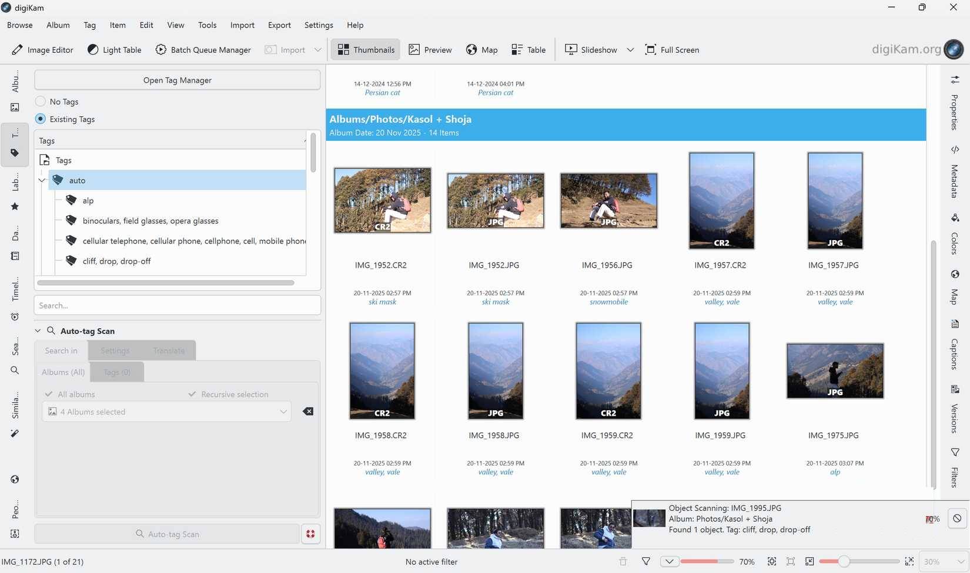Switch to Table view
This screenshot has height=573, width=970.
[527, 50]
